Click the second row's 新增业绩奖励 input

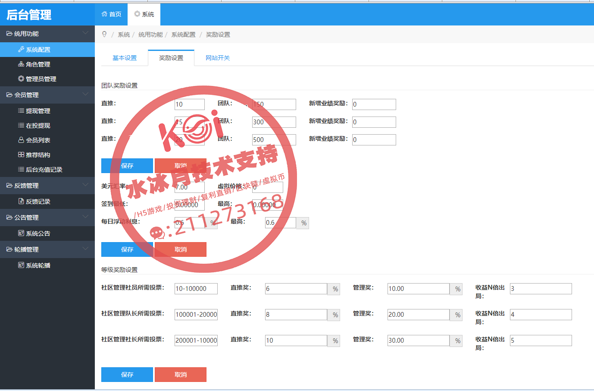pyautogui.click(x=374, y=122)
